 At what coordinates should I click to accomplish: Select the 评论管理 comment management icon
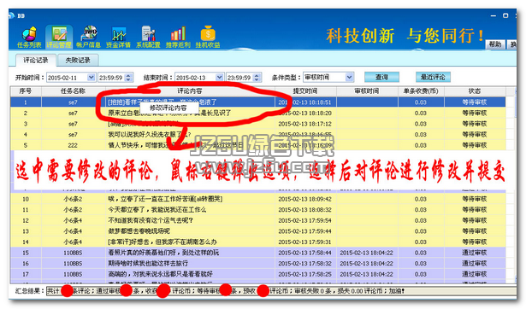59,38
